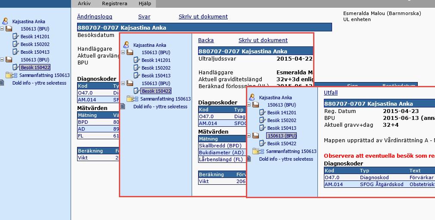Viewport: 435px width, 220px height.
Task: Collapse first 150613 (BPU) folder in main sidebar
Action: coord(2,28)
